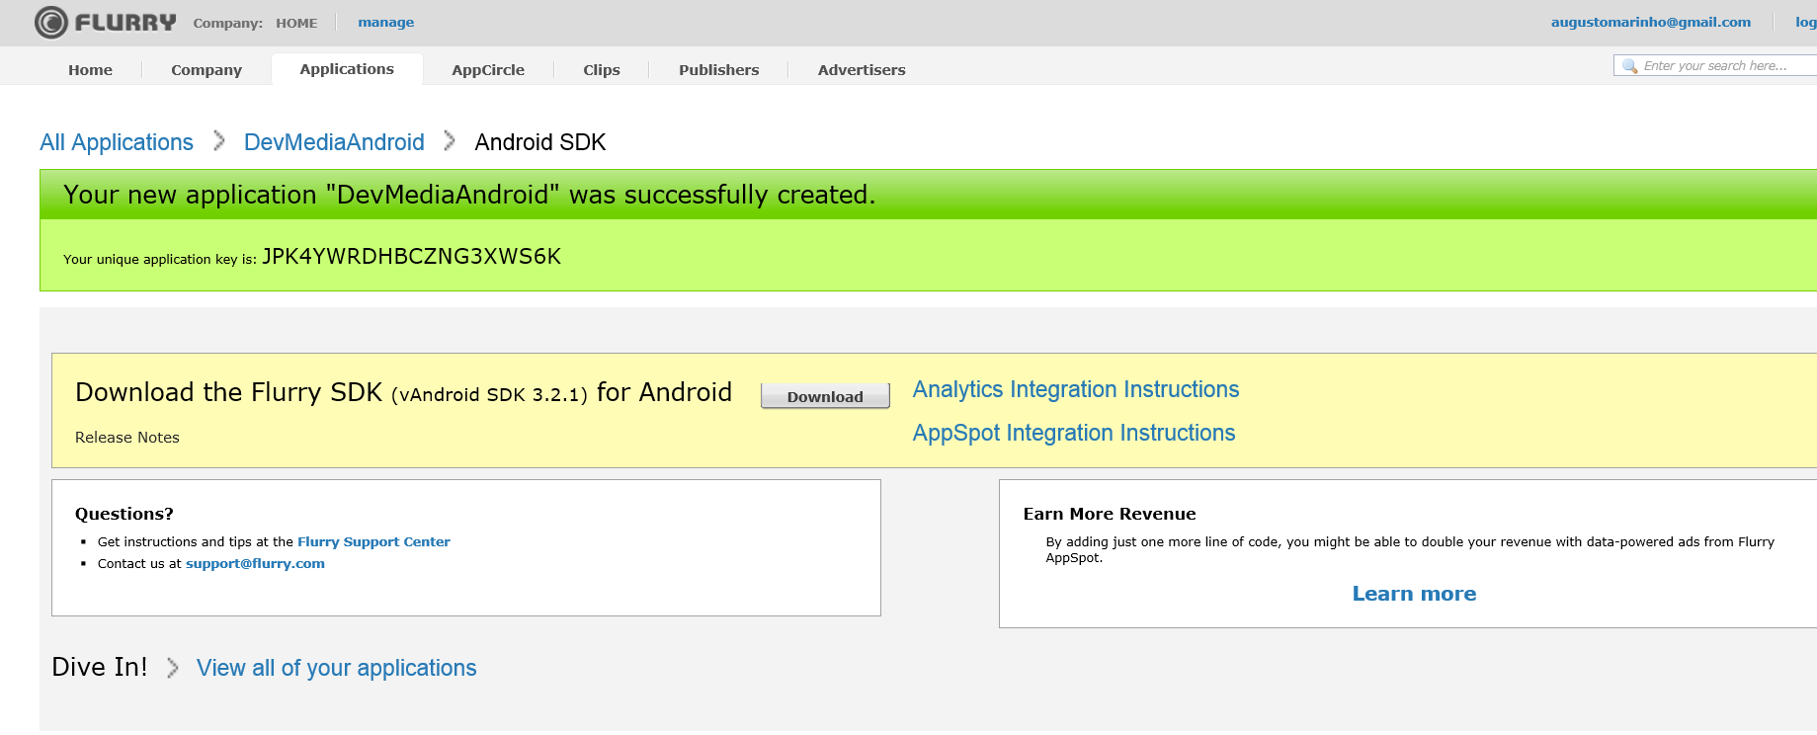Image resolution: width=1817 pixels, height=735 pixels.
Task: Select the Applications tab
Action: [347, 69]
